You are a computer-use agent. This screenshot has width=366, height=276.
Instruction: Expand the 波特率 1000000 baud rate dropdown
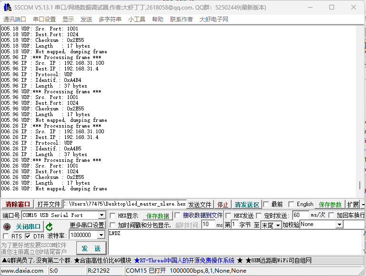point(101,235)
